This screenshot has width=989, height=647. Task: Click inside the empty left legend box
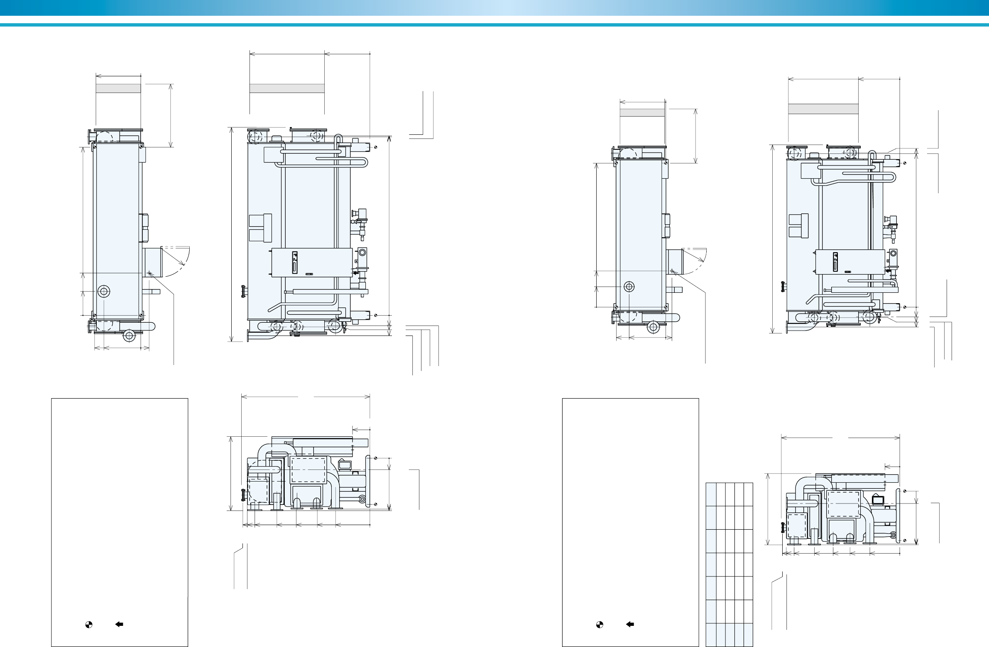click(x=120, y=498)
